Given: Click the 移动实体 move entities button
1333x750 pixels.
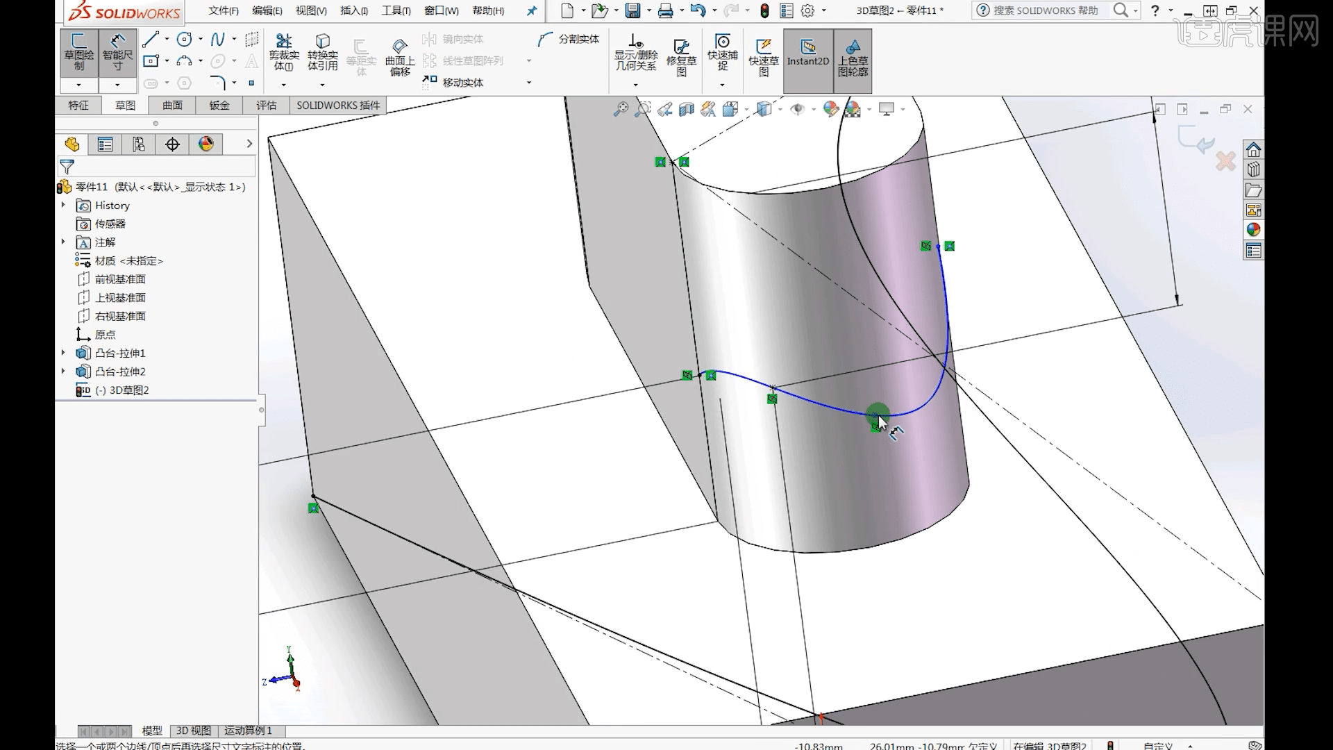Looking at the screenshot, I should point(453,83).
